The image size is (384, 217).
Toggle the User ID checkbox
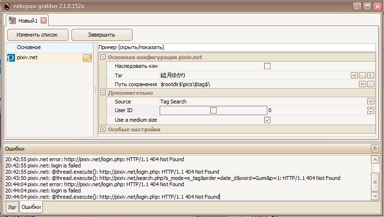pyautogui.click(x=213, y=111)
